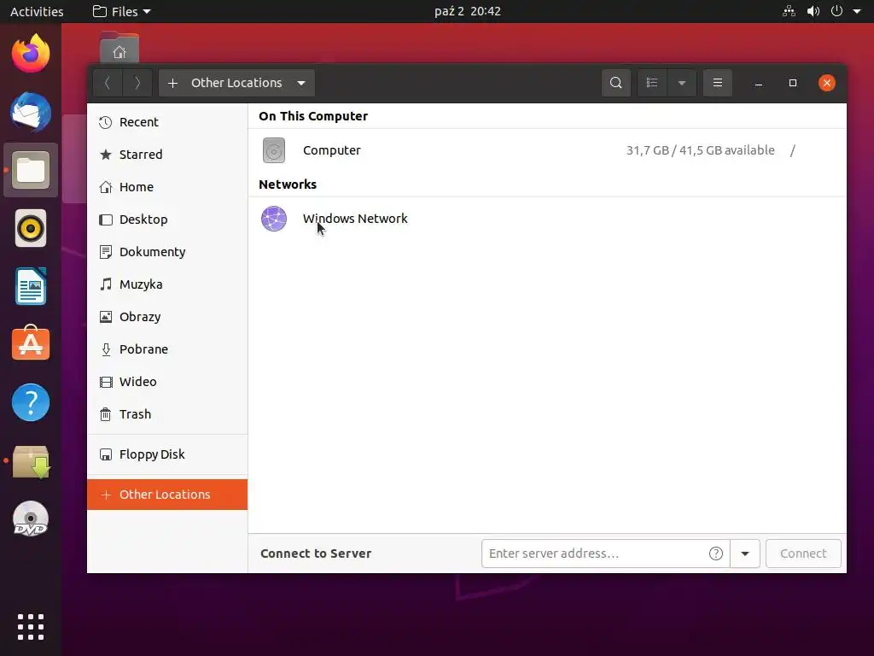Screen dimensions: 874x656
Task: Click the power icon in top bar
Action: coord(836,11)
